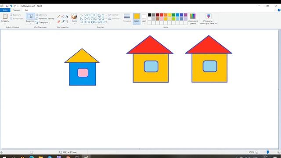Open the shape Fill dropdown
Image resolution: width=281 pixels, height=158 pixels.
pyautogui.click(x=114, y=18)
